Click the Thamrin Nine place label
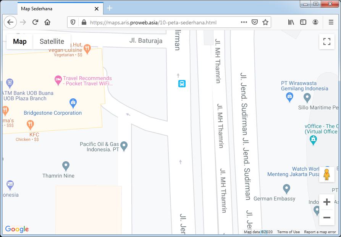This screenshot has height=237, width=341. (58, 176)
